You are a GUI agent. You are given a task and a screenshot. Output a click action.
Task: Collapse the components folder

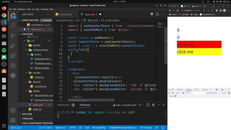pyautogui.click(x=26, y=50)
